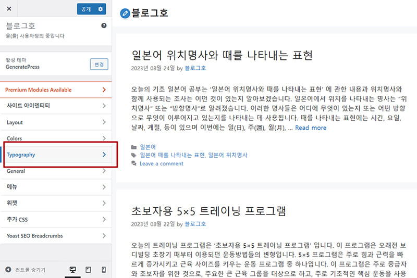417x278 pixels.
Task: Click the 변경 theme change button
Action: click(x=99, y=64)
